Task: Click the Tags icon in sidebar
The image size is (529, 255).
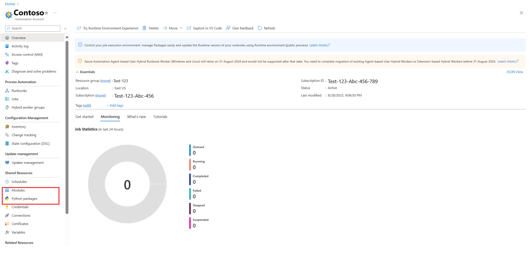Action: [x=7, y=63]
